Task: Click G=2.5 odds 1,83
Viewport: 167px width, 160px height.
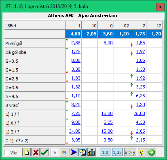Action: tap(76, 78)
